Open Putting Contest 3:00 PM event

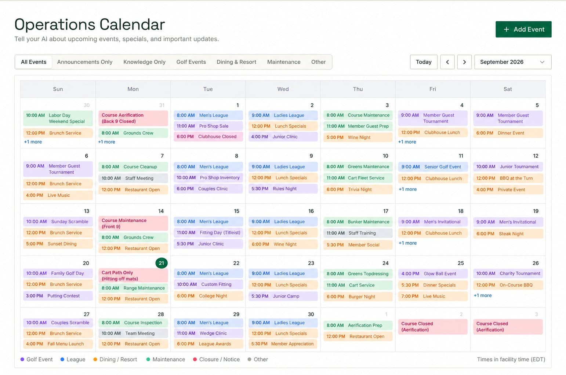click(58, 296)
